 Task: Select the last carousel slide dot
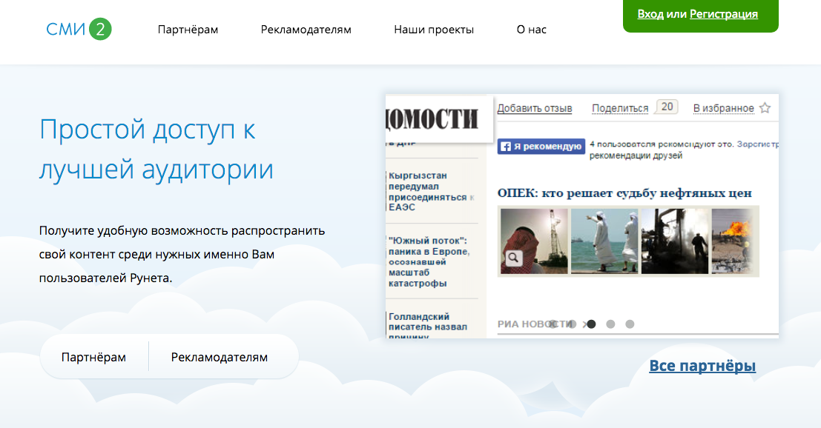tap(630, 324)
